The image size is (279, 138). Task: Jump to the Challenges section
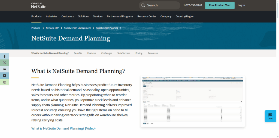pos(107,53)
